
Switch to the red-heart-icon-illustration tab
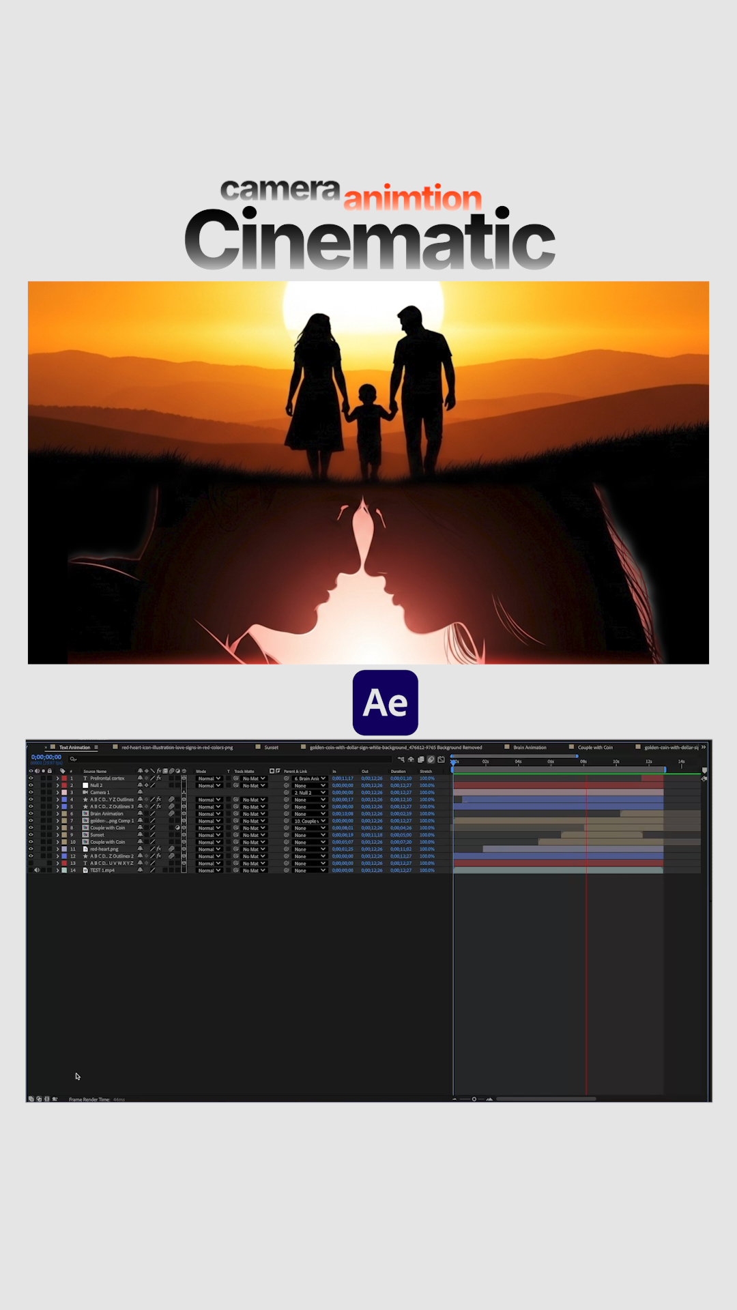coord(177,747)
